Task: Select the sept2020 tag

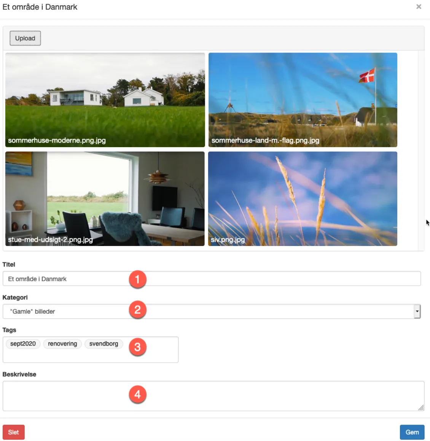Action: click(x=23, y=344)
